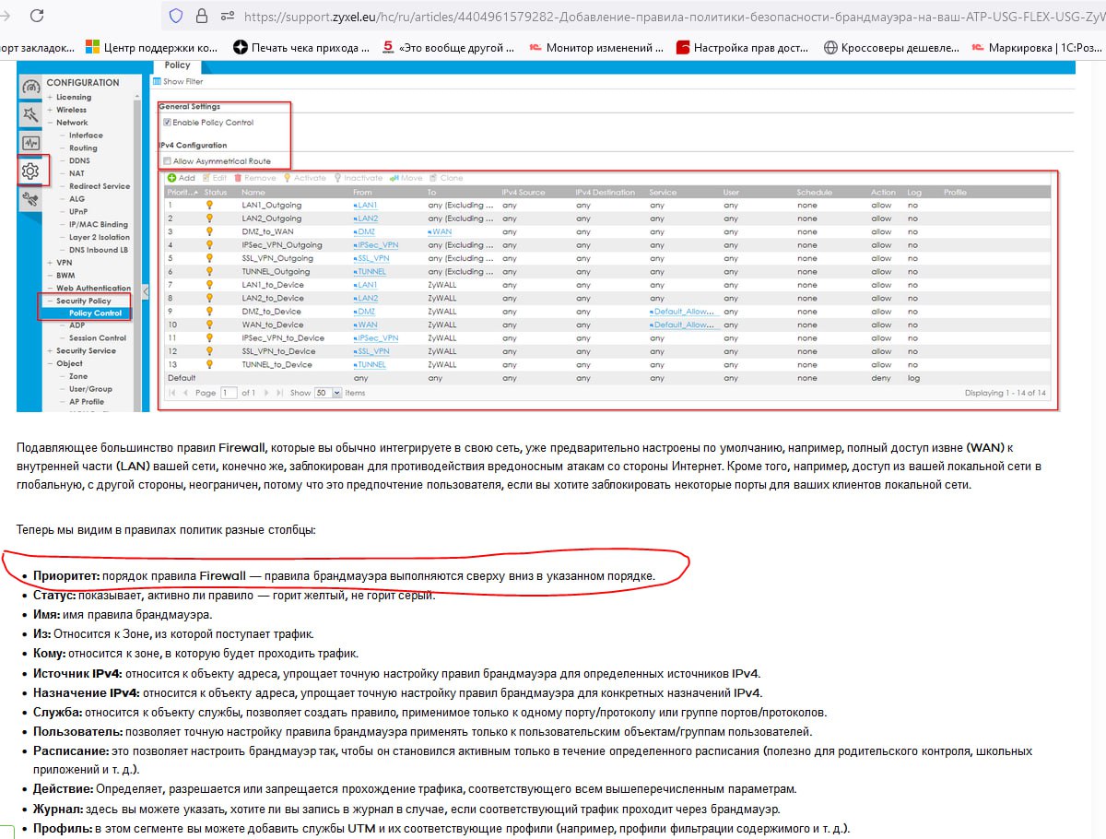Click the tracking protection shield icon
The image size is (1106, 839).
click(176, 16)
